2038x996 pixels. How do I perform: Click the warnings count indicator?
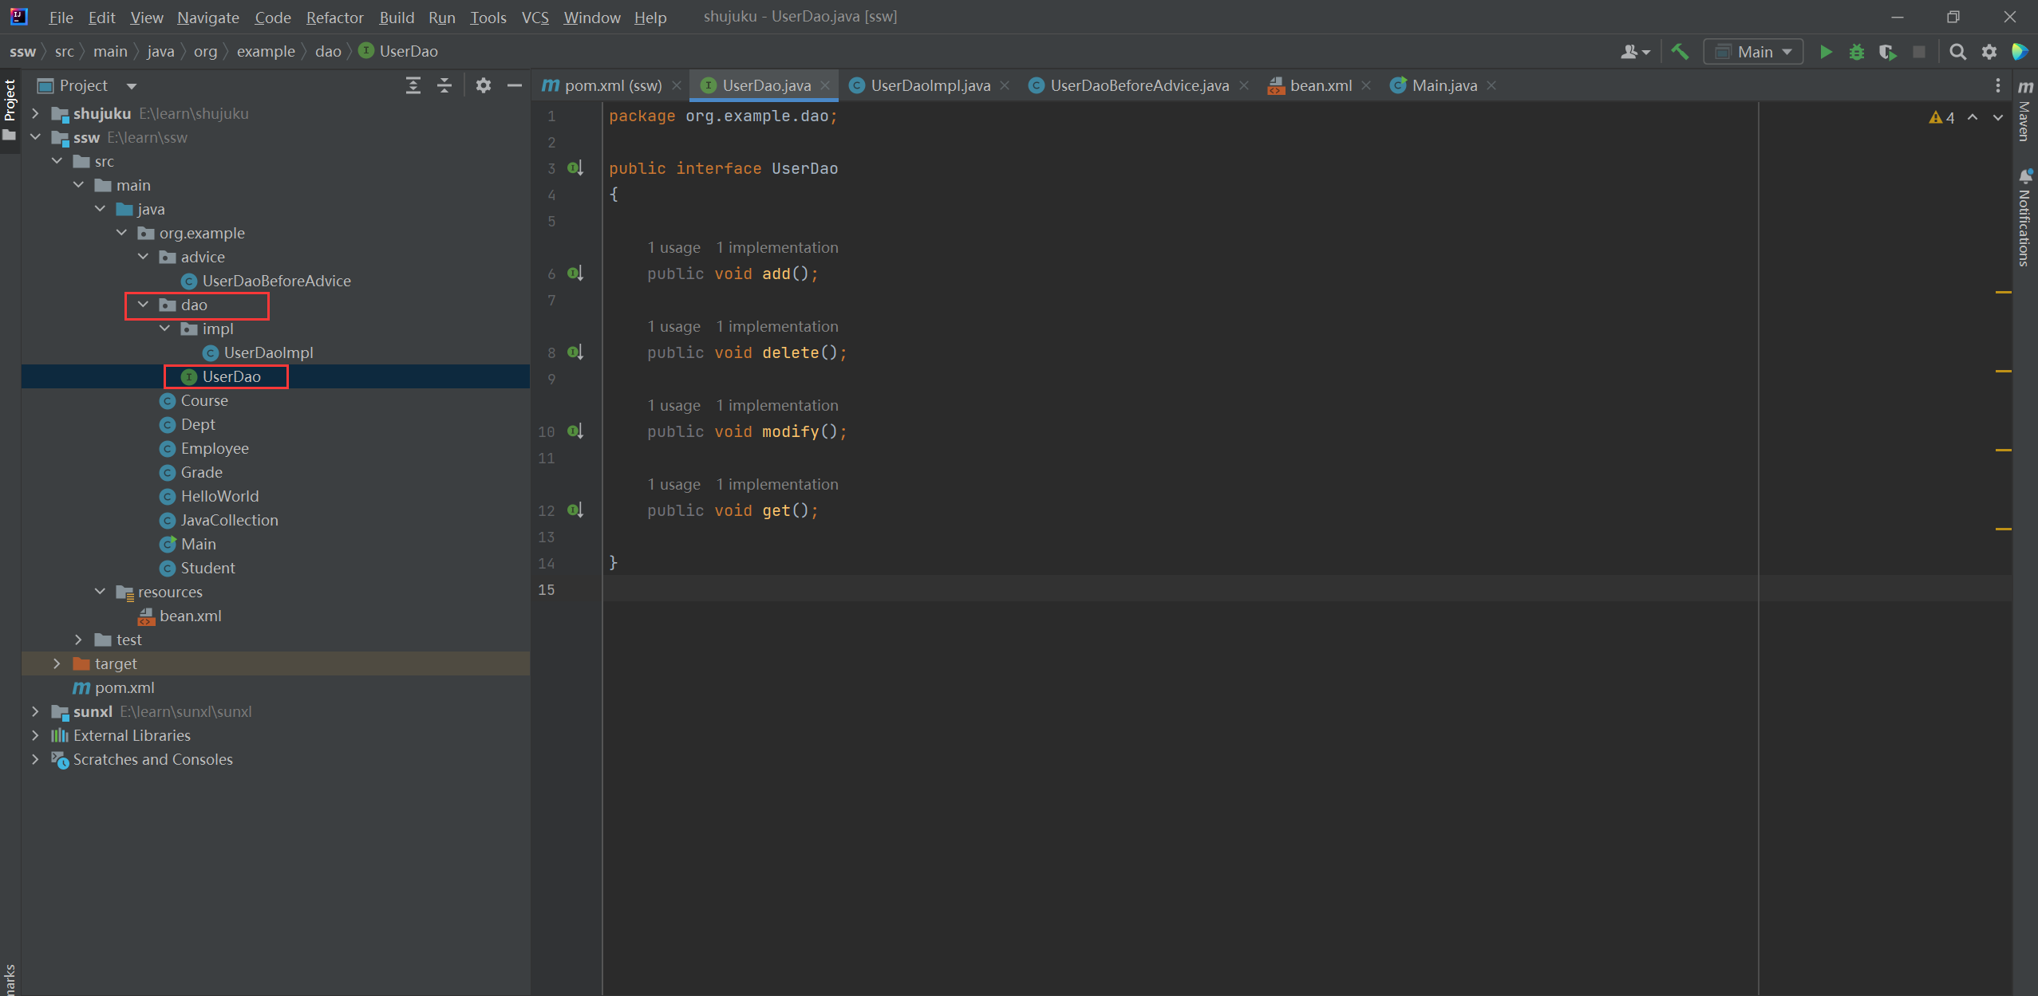[x=1942, y=117]
